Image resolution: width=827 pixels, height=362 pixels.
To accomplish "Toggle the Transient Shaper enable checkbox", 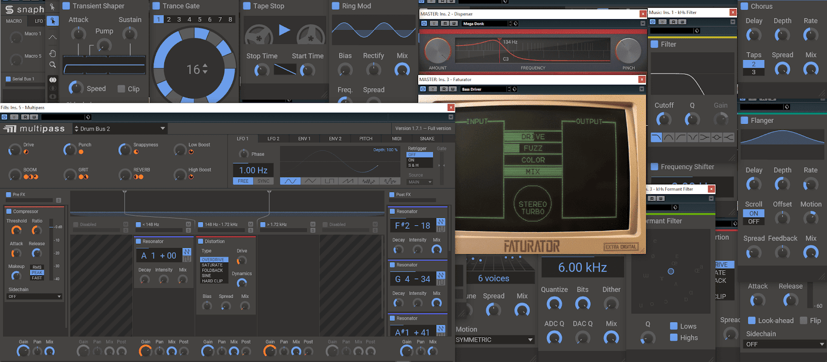I will pos(66,6).
